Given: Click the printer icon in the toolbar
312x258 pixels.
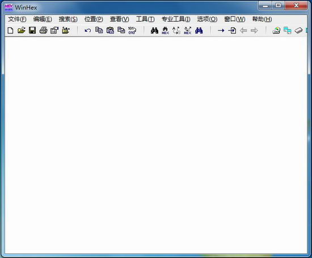Looking at the screenshot, I should pos(43,31).
